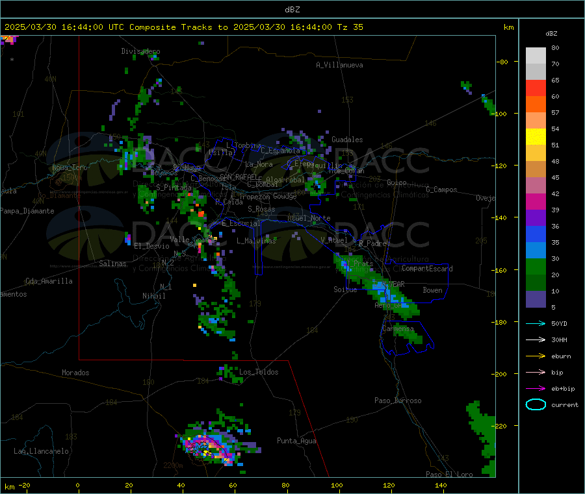Click the G_Campos place label
This screenshot has width=585, height=494.
pos(441,190)
